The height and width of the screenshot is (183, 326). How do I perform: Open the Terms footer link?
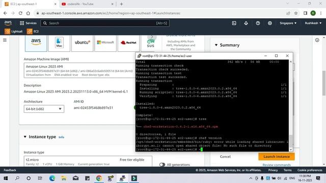[287, 170]
